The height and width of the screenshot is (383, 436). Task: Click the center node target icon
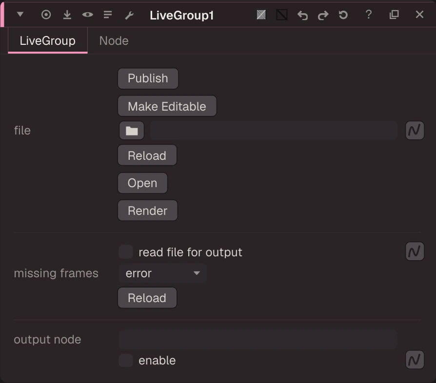46,15
